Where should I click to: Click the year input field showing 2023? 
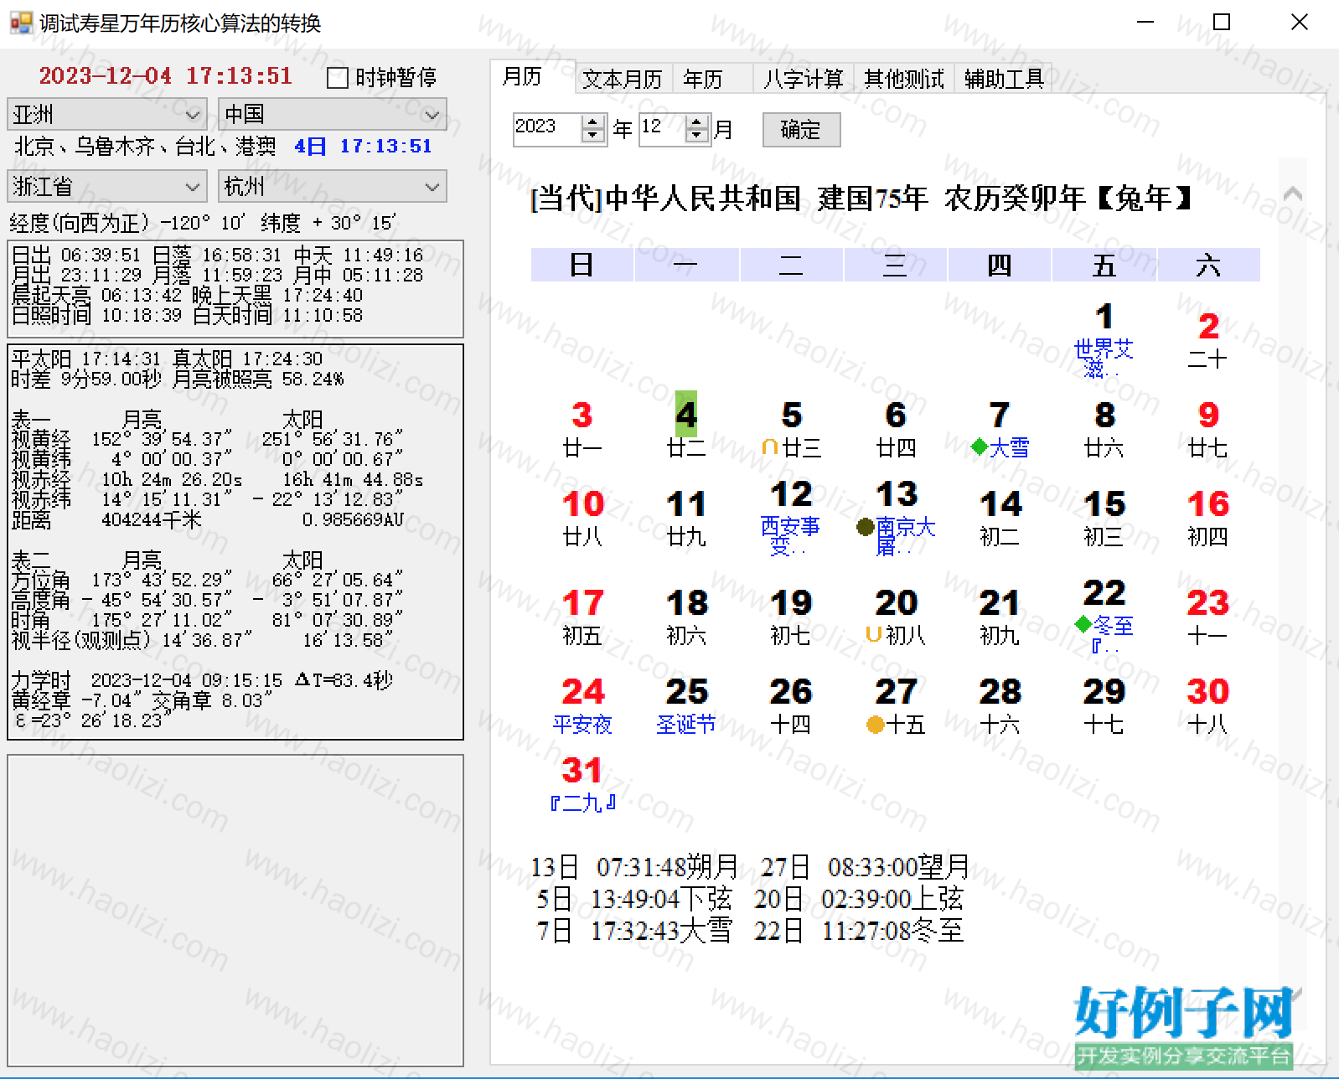pyautogui.click(x=547, y=129)
